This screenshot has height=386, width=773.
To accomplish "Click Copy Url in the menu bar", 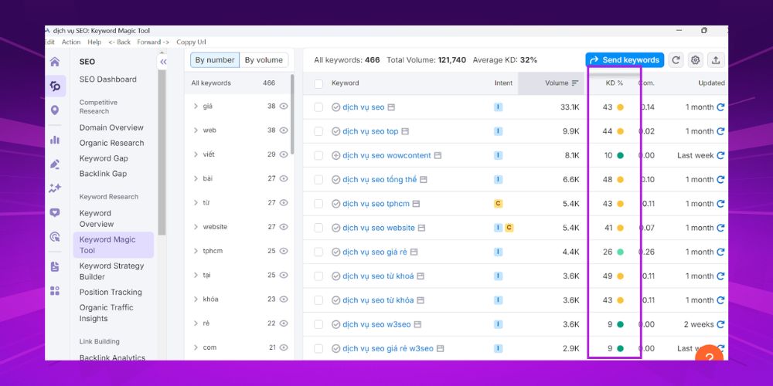I will [x=191, y=42].
